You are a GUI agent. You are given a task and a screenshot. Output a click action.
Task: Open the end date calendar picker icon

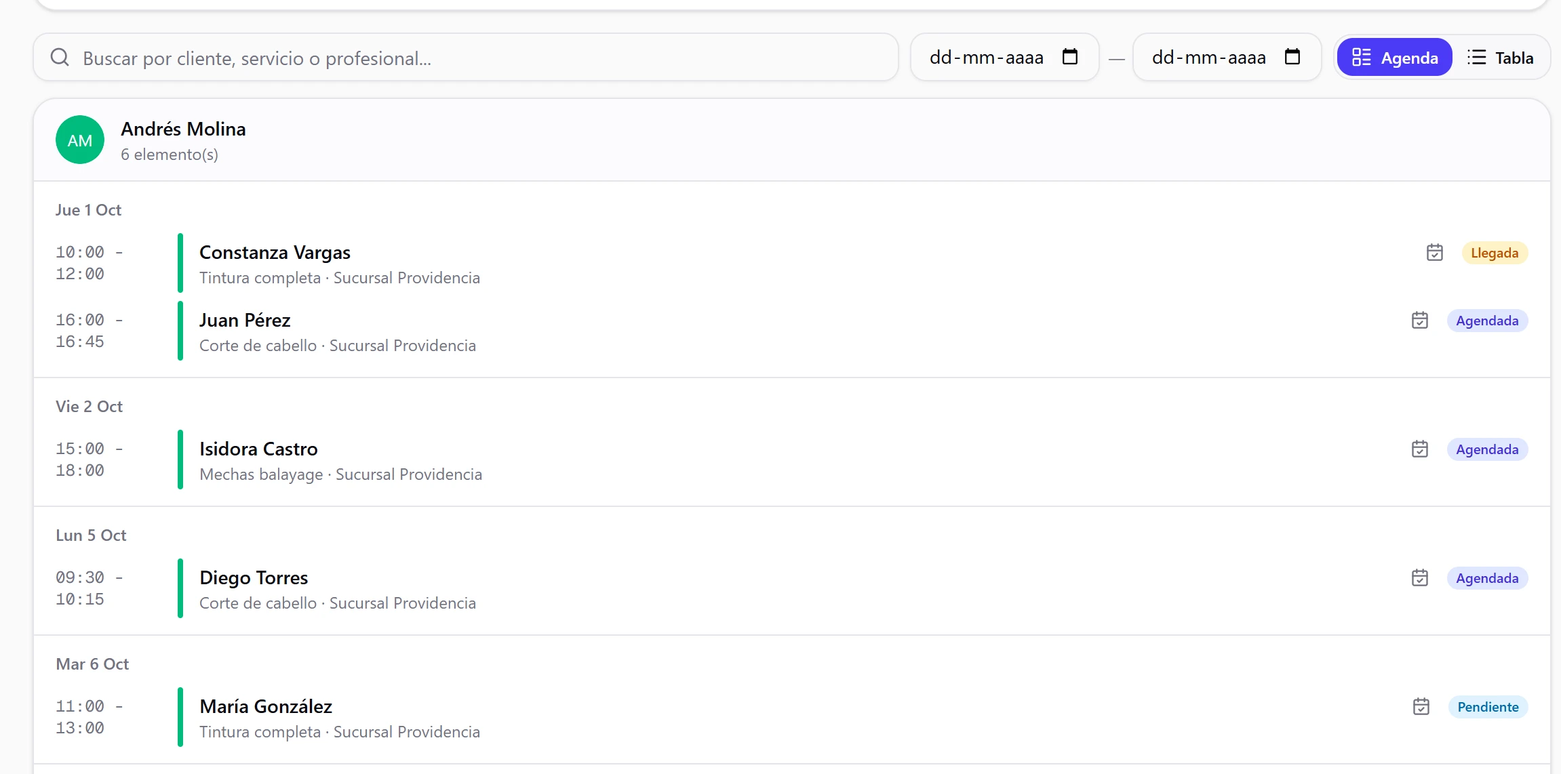pos(1292,57)
